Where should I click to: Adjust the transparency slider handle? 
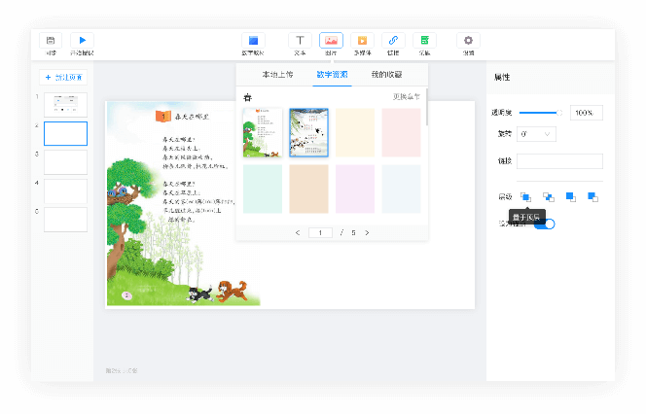[x=559, y=113]
